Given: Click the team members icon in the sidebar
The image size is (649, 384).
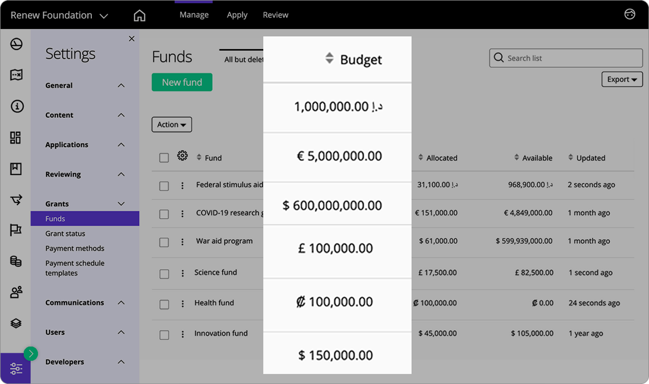Looking at the screenshot, I should (x=16, y=292).
